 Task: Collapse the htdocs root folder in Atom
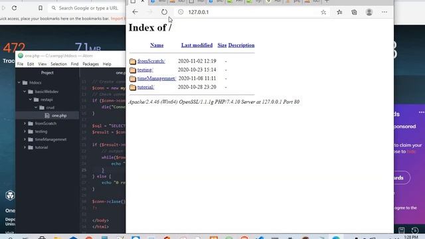(19, 82)
